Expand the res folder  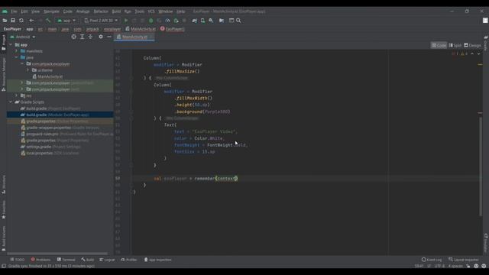(x=17, y=95)
